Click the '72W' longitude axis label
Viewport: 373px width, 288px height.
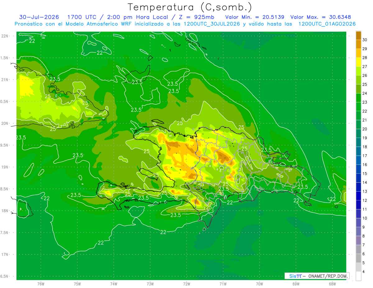click(186, 284)
